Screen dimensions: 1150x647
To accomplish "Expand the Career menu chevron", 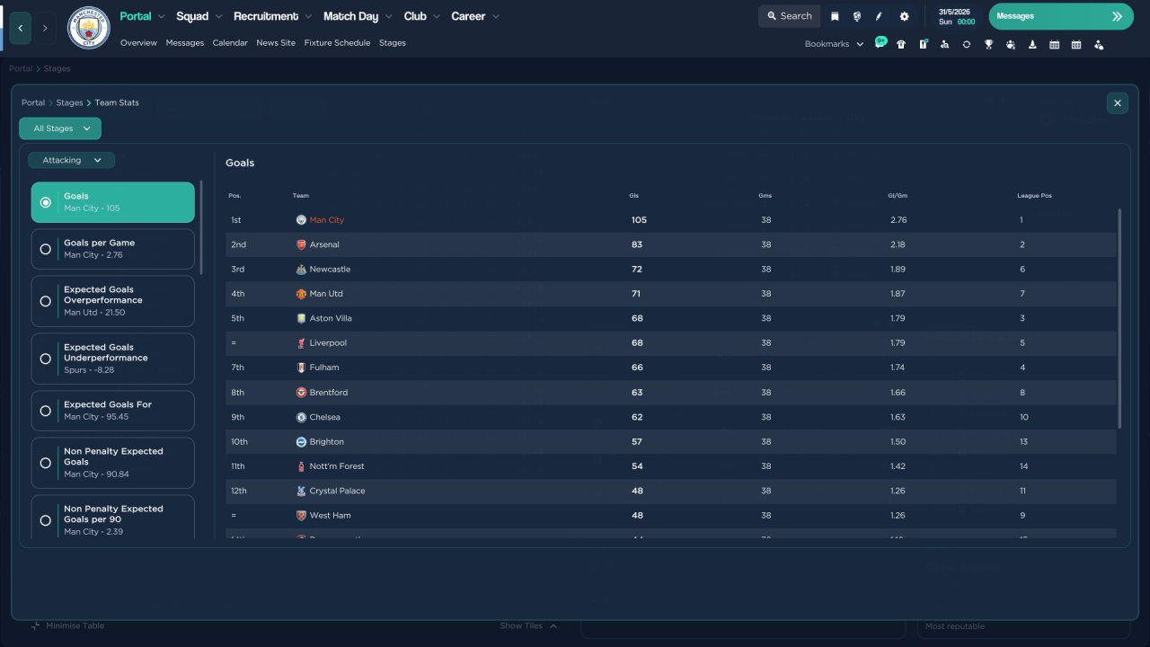I will [496, 16].
